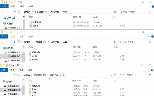Click the help icon in the 张三 window
This screenshot has height=96, width=154.
tap(152, 70)
